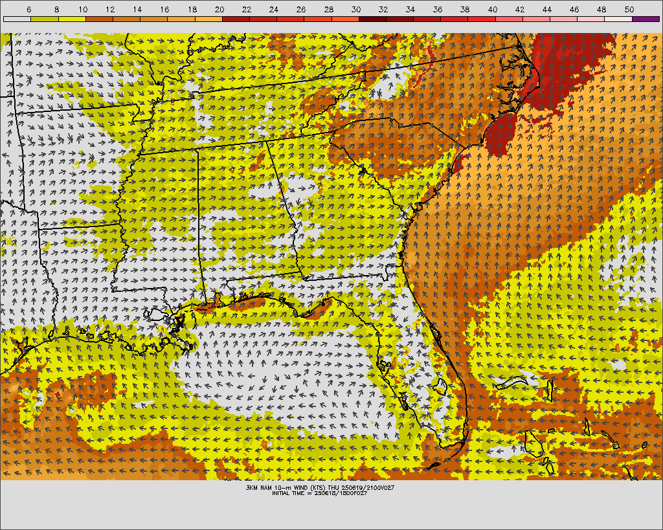Click the legend label "28"
This screenshot has width=663, height=530.
(328, 9)
